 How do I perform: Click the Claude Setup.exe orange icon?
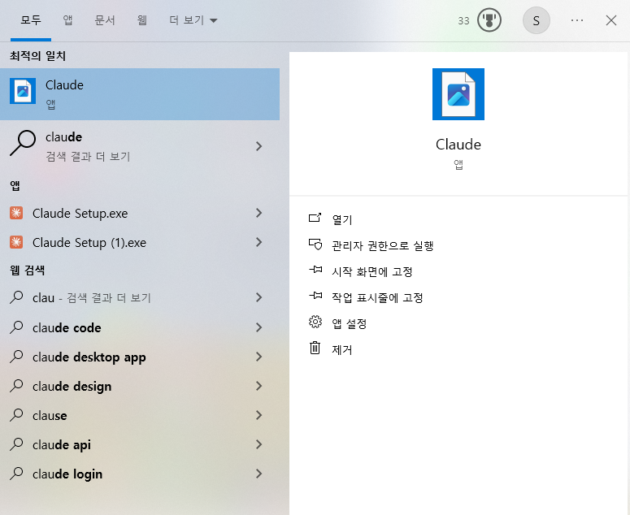coord(16,213)
